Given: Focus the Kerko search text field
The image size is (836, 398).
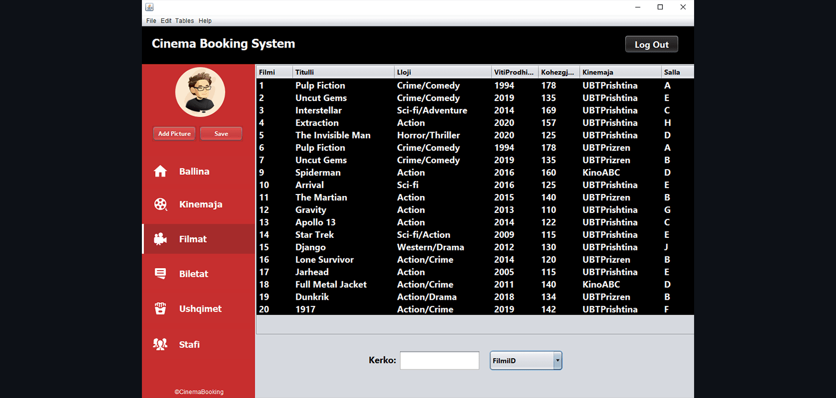Looking at the screenshot, I should point(439,360).
